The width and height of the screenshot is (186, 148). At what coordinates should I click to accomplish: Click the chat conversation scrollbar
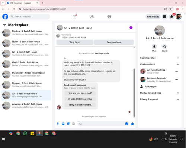coord(134,92)
